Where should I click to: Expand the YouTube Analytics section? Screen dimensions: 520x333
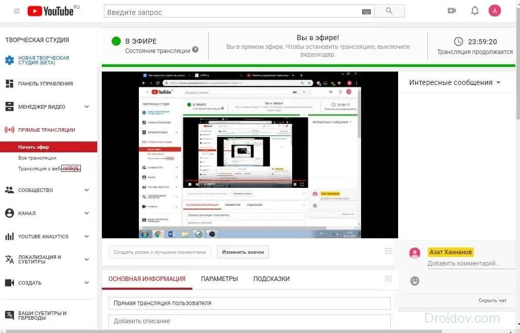(x=86, y=236)
